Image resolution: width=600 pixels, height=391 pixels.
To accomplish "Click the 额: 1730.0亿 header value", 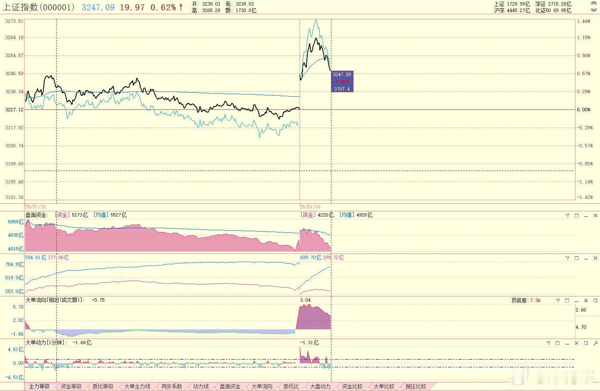I will 241,10.
